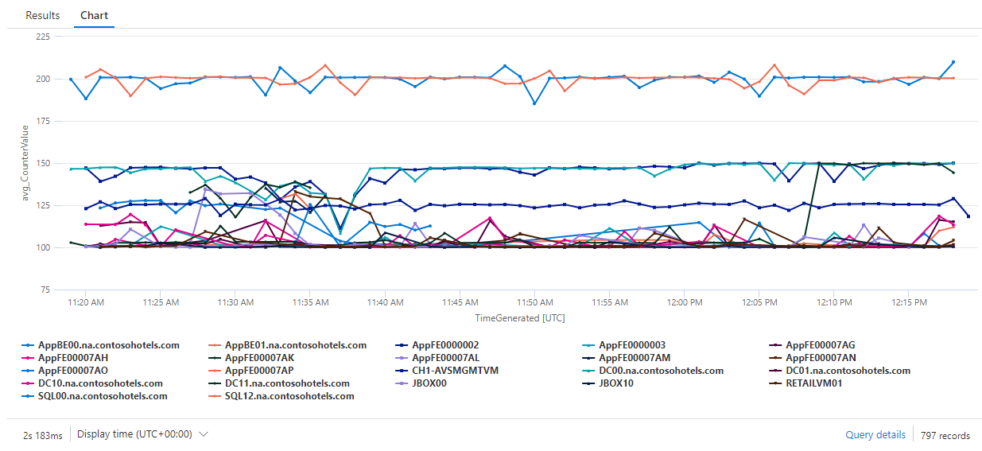982x451 pixels.
Task: Click the DC11.na.contosohotels.com legend marker icon
Action: coord(215,383)
